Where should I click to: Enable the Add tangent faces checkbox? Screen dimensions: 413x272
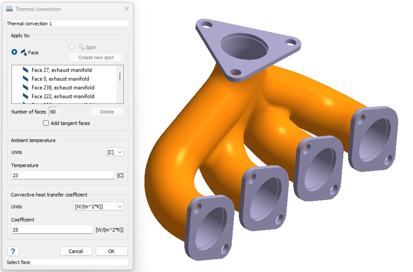[x=46, y=123]
